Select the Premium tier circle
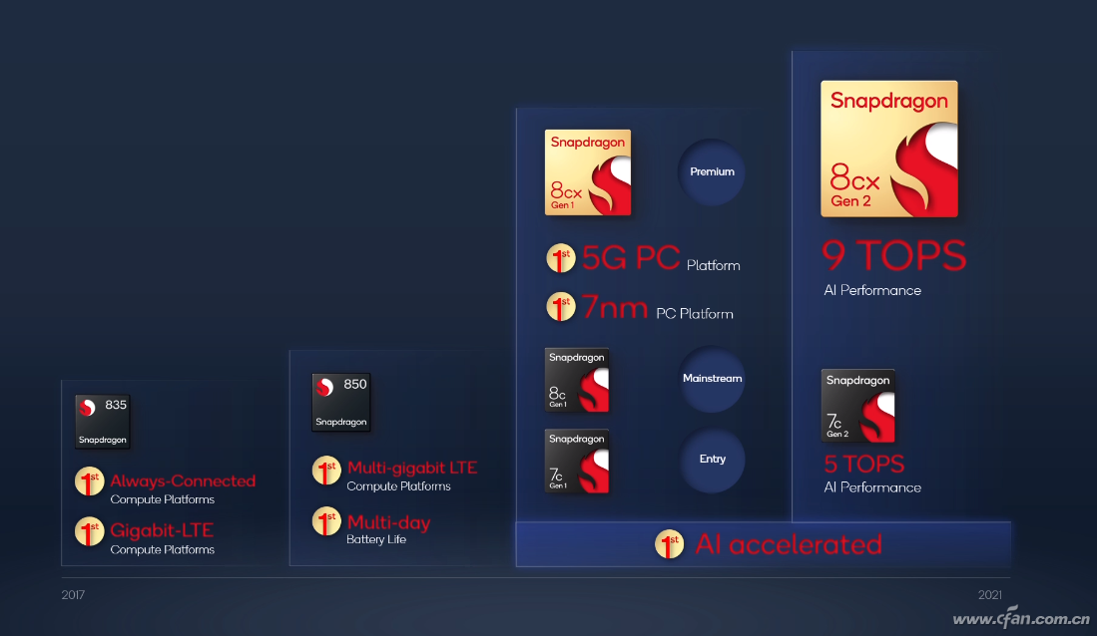 click(712, 171)
